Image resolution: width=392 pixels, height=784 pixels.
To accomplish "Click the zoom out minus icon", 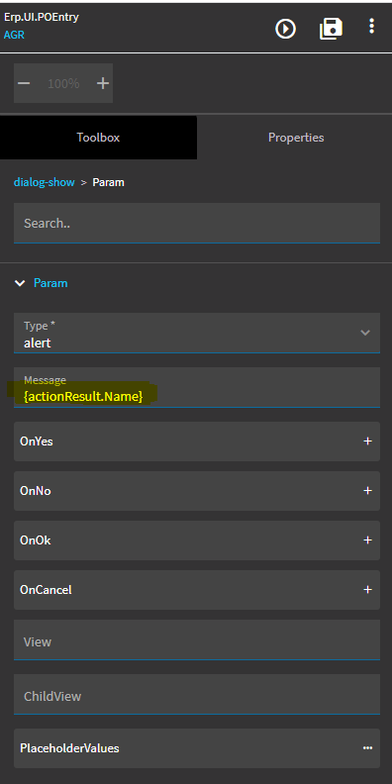I will (x=24, y=83).
